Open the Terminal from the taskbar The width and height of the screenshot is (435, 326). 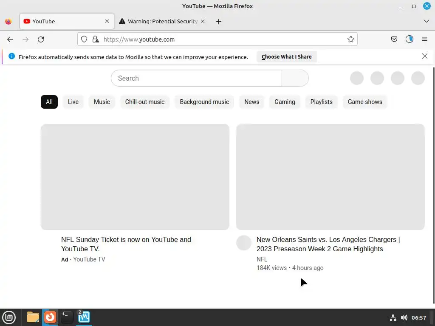(67, 318)
